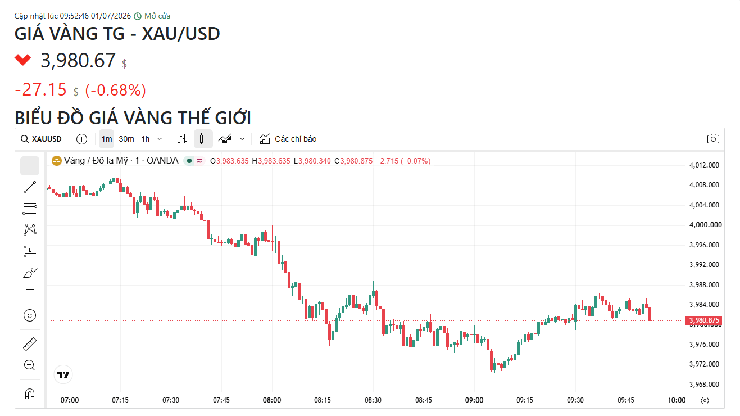
Task: Open the Fibonacci retracement tools
Action: [30, 209]
